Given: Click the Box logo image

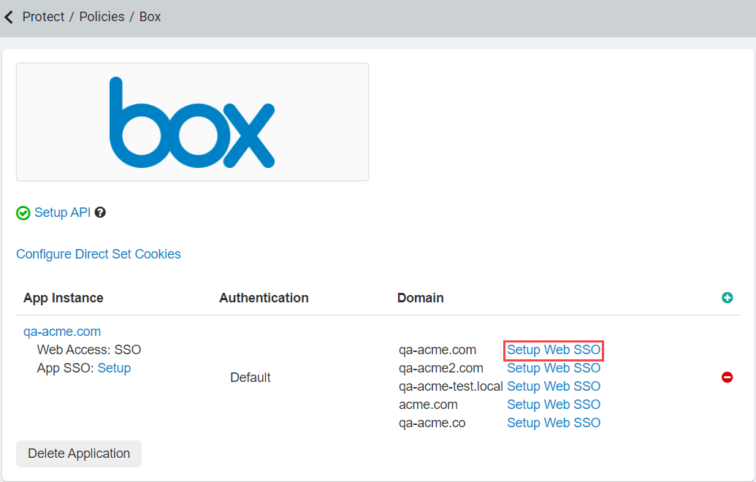Looking at the screenshot, I should pyautogui.click(x=192, y=121).
